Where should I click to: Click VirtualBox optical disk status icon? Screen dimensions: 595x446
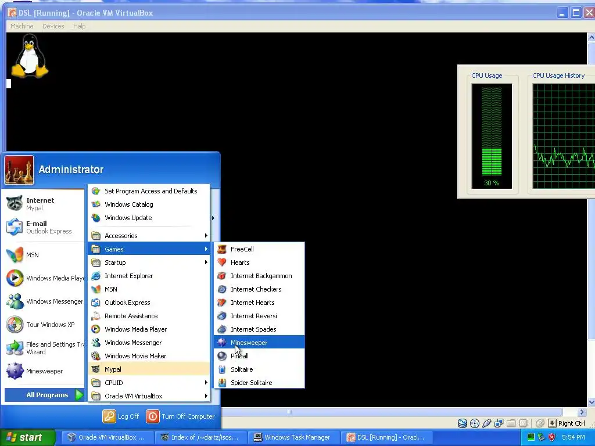pos(474,423)
